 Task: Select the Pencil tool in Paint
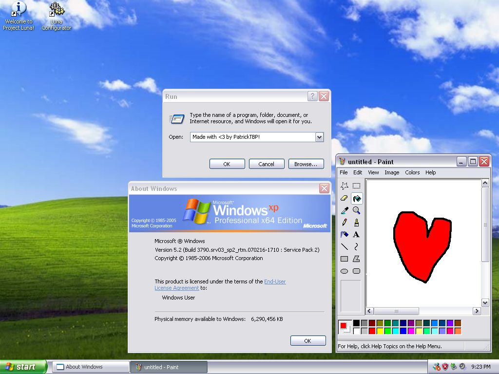pos(345,222)
